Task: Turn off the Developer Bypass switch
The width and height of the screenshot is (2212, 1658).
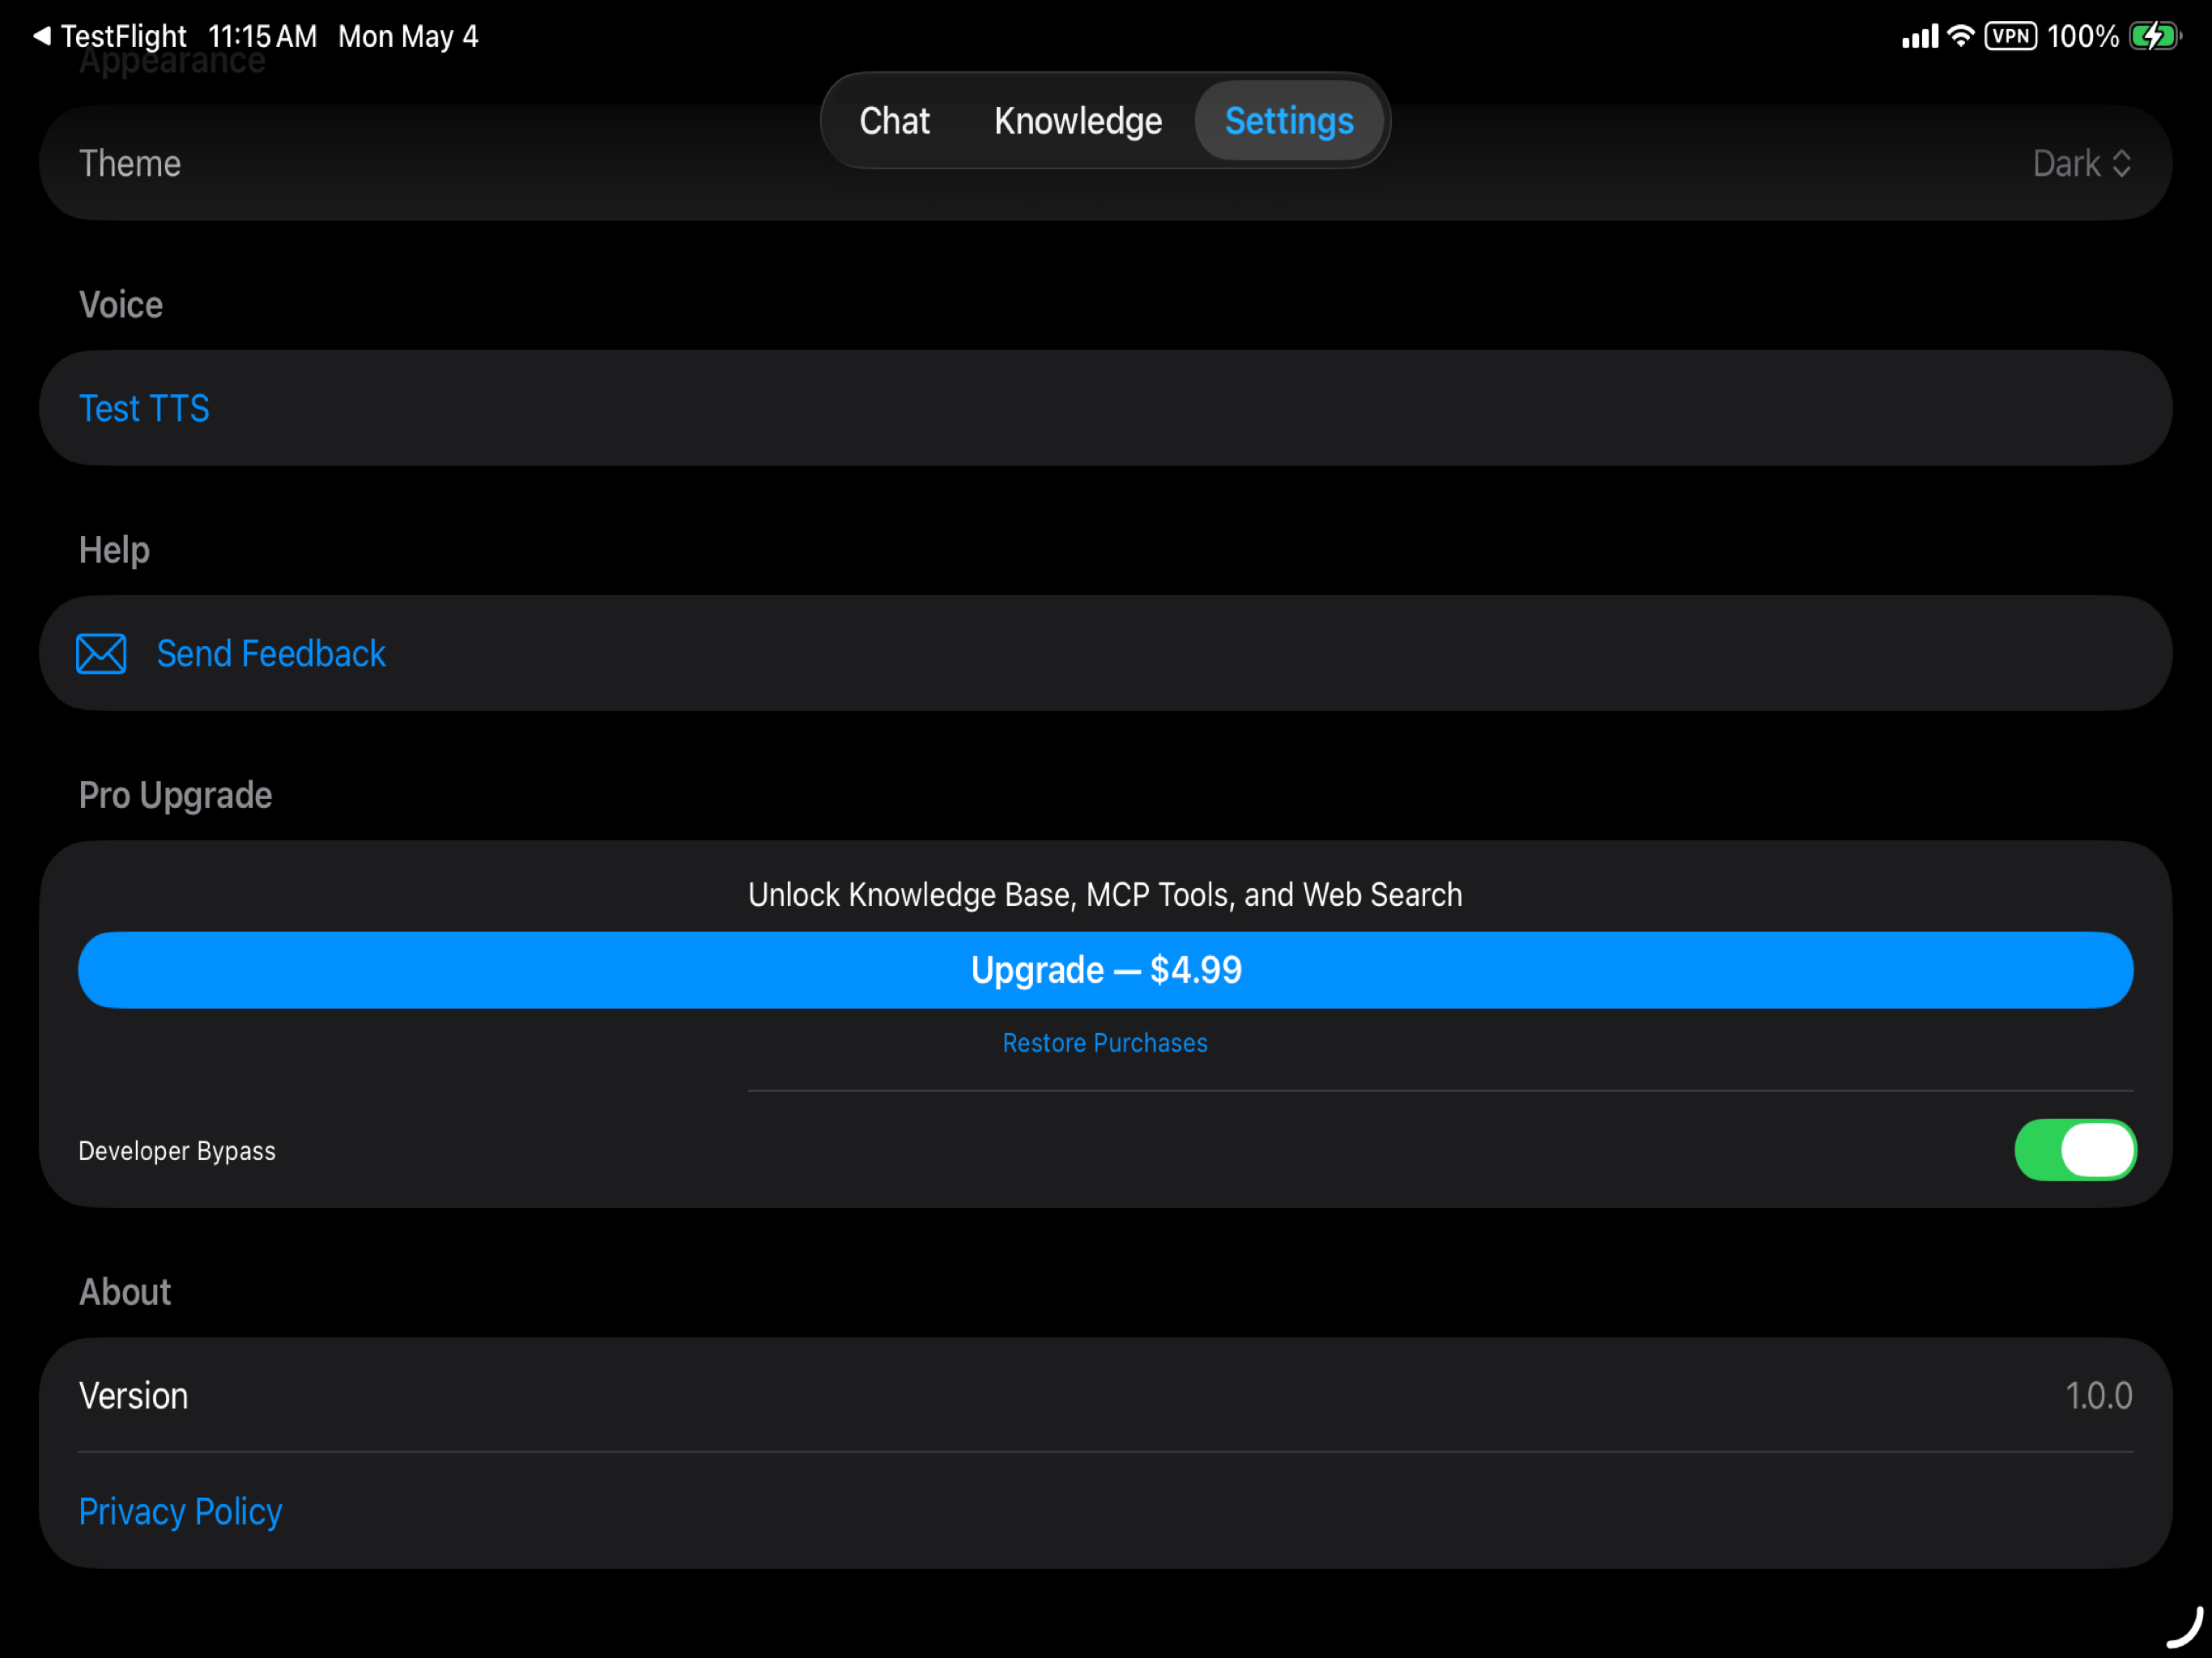Action: [x=2075, y=1150]
